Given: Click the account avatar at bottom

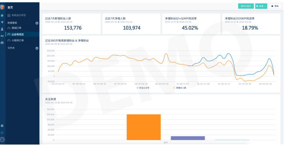Looking at the screenshot, I should click(2, 139).
